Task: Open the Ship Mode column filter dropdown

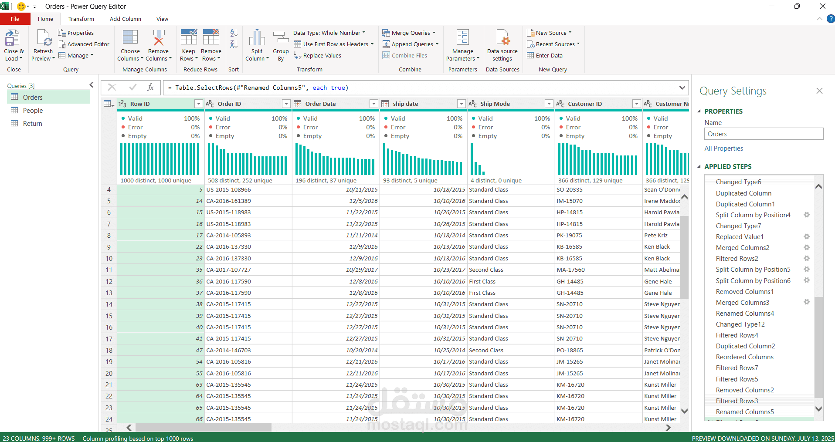Action: [549, 104]
